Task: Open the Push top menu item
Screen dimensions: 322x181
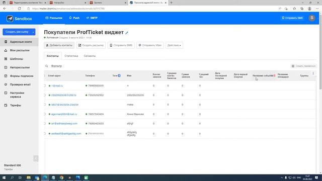Action: click(74, 18)
